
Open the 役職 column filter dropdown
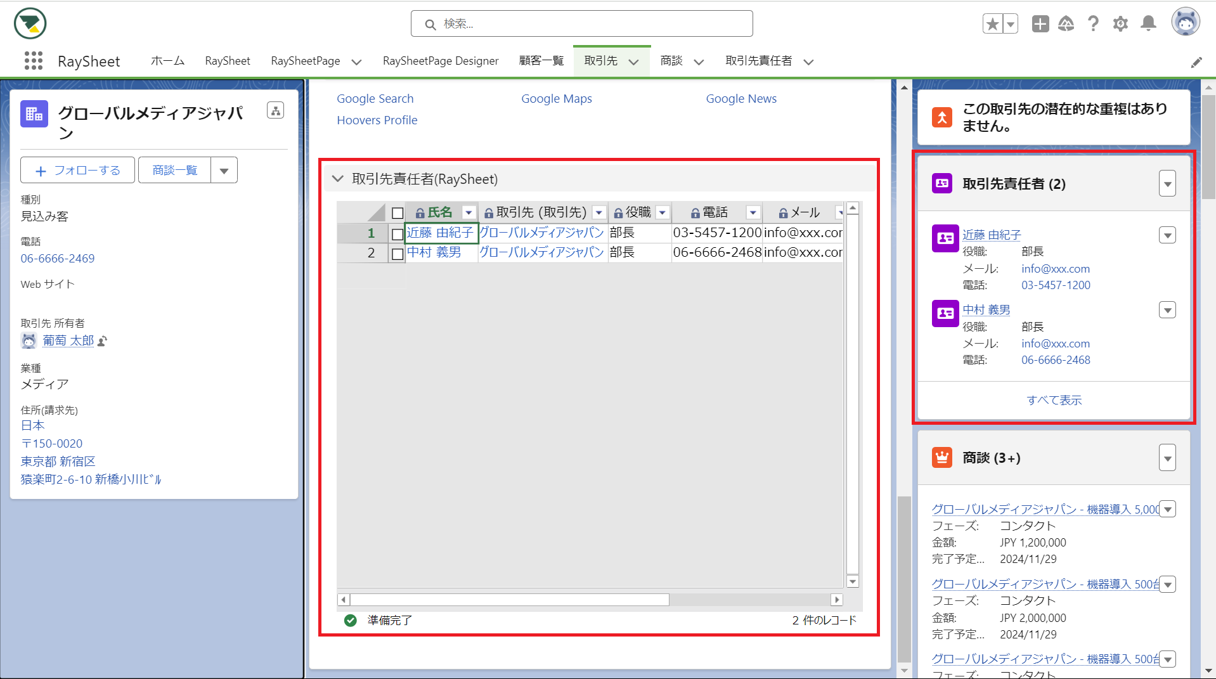[x=663, y=213]
